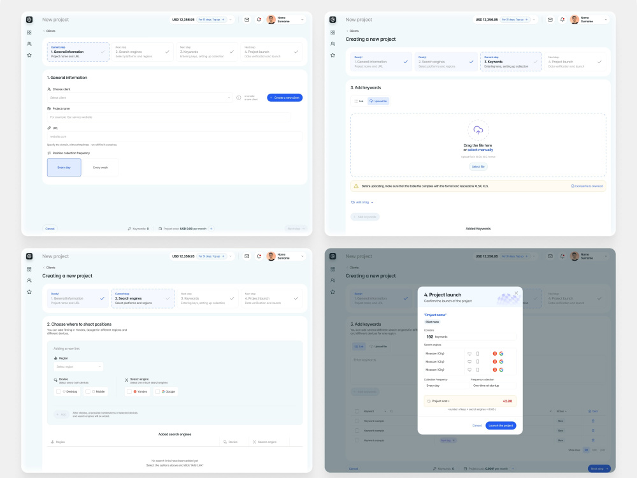This screenshot has width=637, height=478.
Task: Click desktop icon in second Moscow (City) row
Action: click(469, 361)
